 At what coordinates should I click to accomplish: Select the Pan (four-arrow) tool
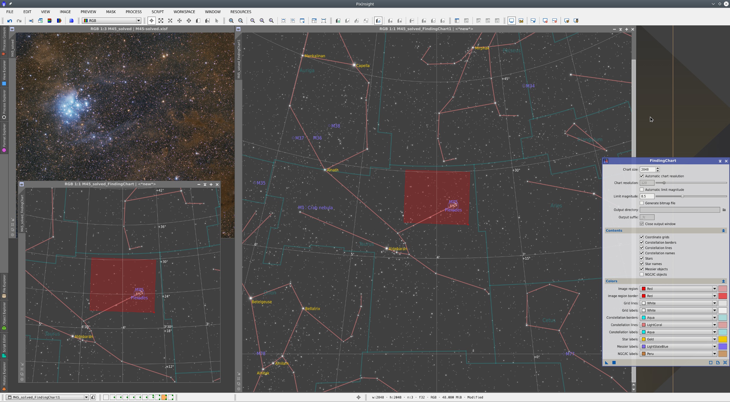(x=179, y=21)
